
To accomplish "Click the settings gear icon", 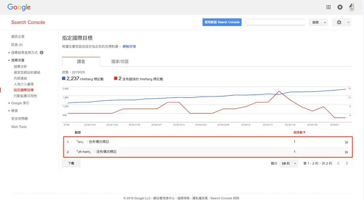I will pyautogui.click(x=339, y=22).
